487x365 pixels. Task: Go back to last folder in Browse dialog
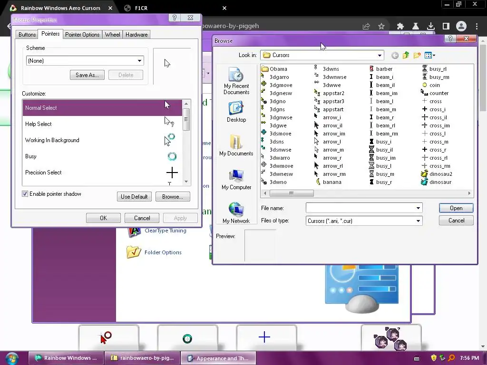(x=395, y=55)
